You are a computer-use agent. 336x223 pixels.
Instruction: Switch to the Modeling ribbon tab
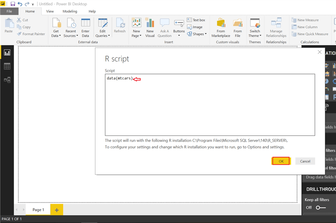pyautogui.click(x=70, y=11)
